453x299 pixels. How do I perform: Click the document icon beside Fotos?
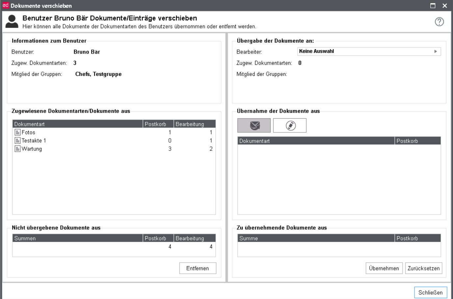(17, 132)
